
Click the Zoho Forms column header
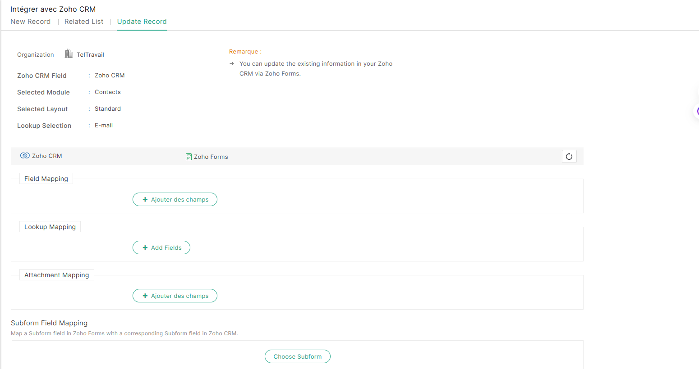point(211,157)
